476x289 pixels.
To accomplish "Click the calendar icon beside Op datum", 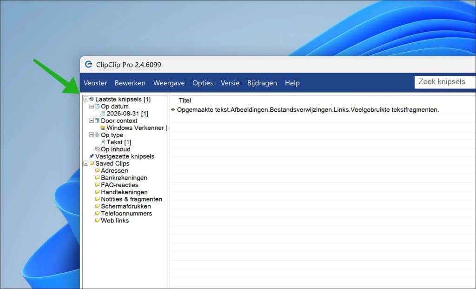I will 97,107.
